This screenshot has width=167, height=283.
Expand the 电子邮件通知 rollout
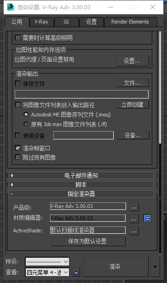tap(81, 175)
